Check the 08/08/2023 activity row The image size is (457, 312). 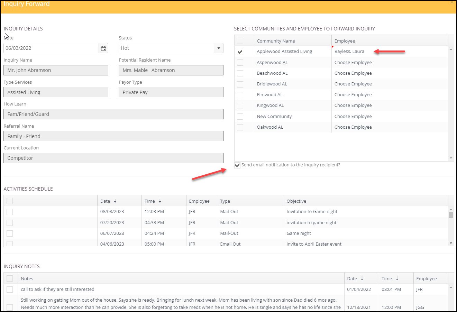(10, 212)
